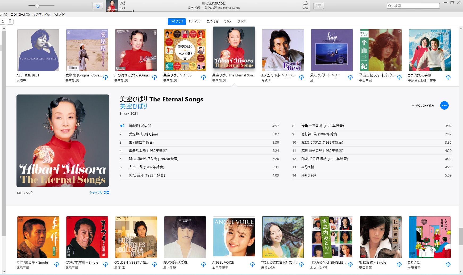The width and height of the screenshot is (463, 275).
Task: Click the left scrollbar up arrow
Action: pyautogui.click(x=3, y=28)
